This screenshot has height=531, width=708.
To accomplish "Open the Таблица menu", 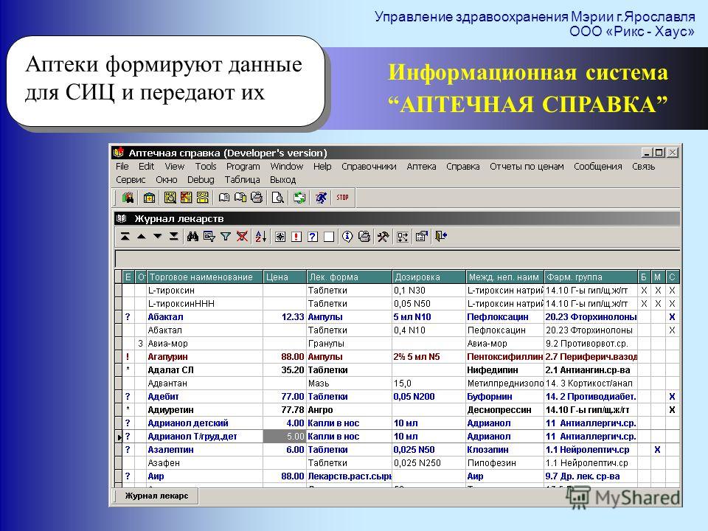I will (x=242, y=179).
